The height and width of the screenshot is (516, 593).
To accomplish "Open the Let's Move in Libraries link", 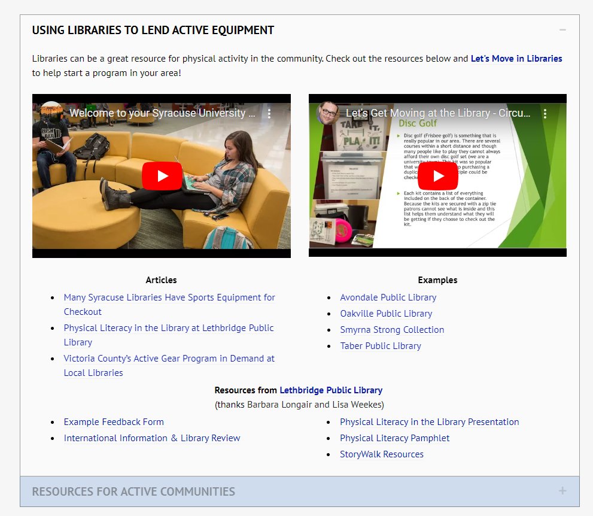I will coord(516,59).
